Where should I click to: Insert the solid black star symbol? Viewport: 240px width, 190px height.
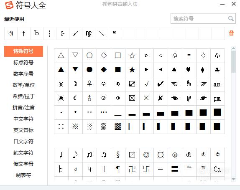point(132,70)
